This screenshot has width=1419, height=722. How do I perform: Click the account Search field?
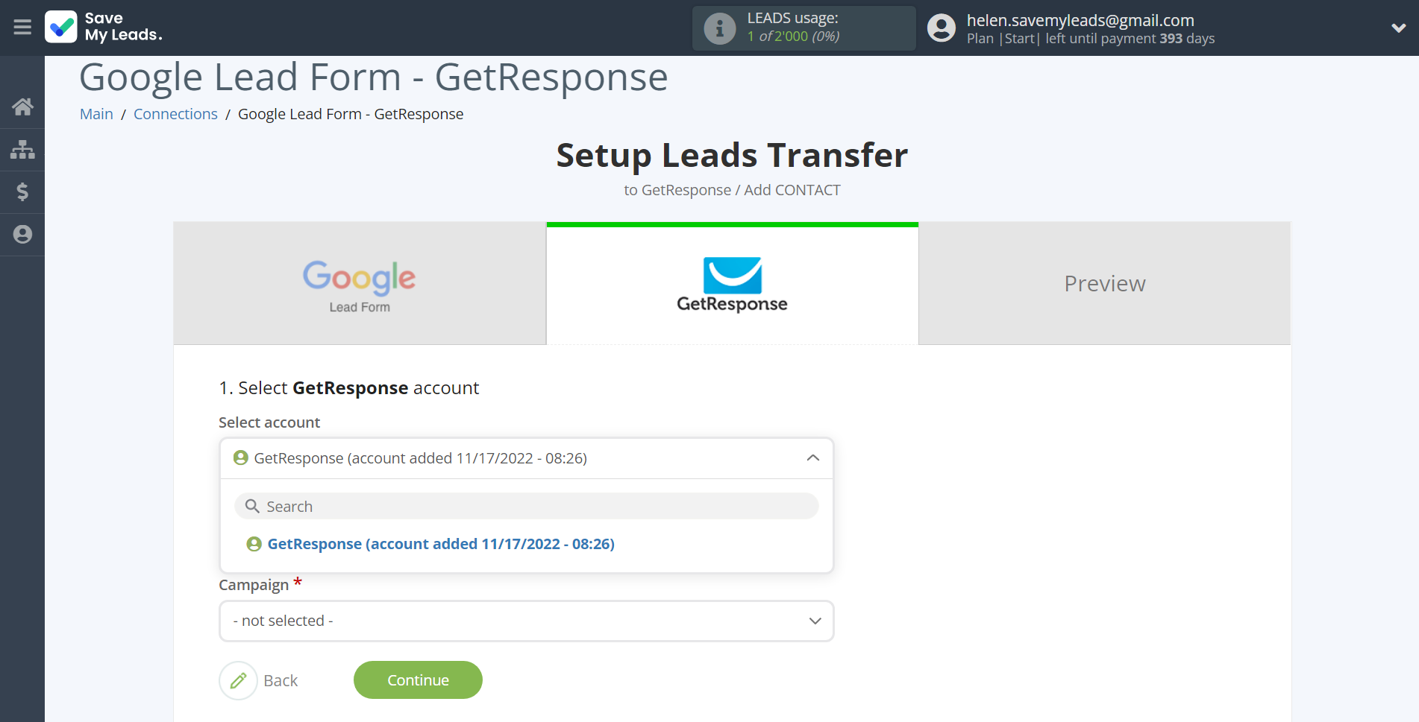[x=526, y=507]
